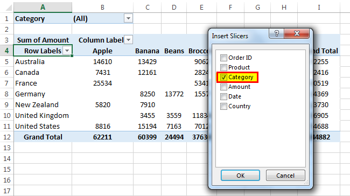Click cell value 8816
The image size is (350, 196).
pos(102,126)
